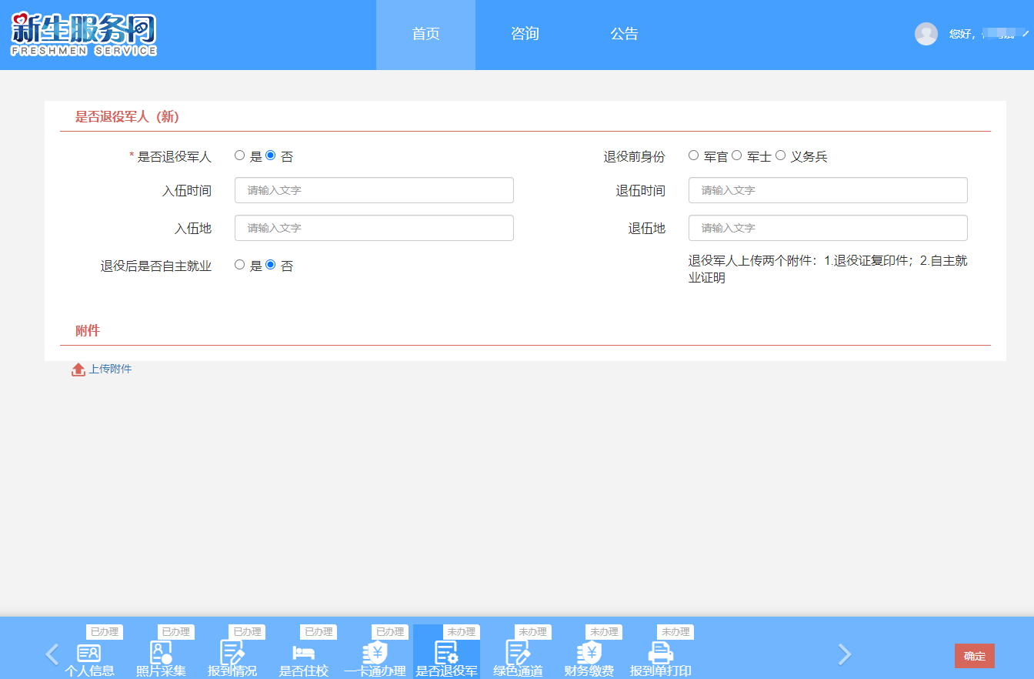The image size is (1034, 679).
Task: Open the 个人信息 step icon
Action: [89, 653]
